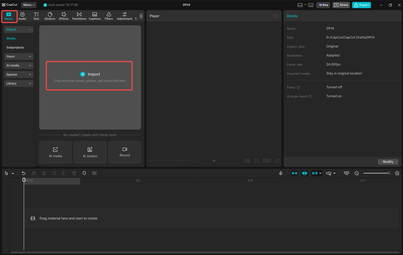Open the Stickers panel
The height and width of the screenshot is (255, 403).
pos(50,16)
